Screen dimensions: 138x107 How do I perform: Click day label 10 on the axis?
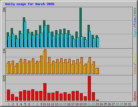pos(44,104)
